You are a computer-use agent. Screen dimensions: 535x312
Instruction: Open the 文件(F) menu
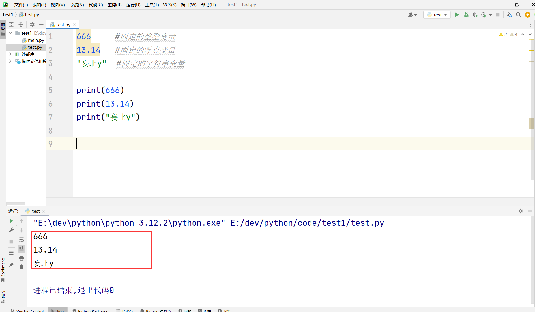21,5
